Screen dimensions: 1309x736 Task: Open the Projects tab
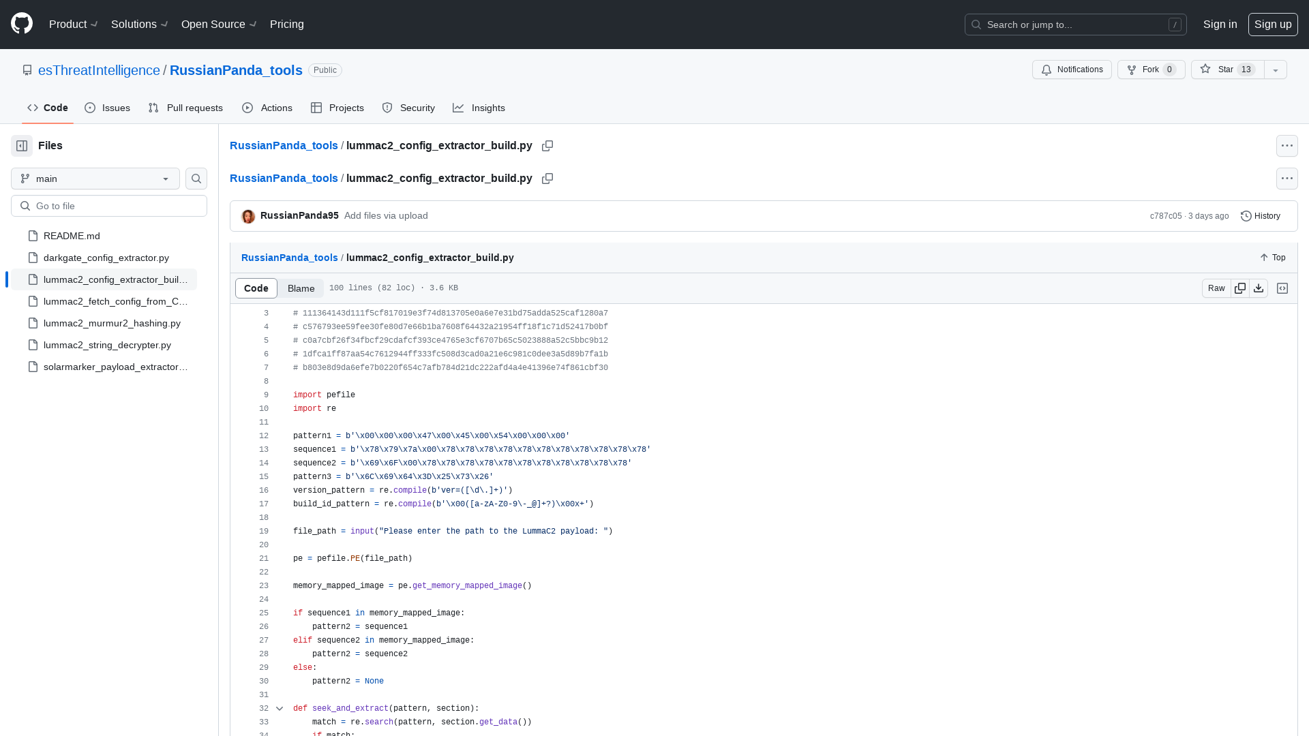coord(337,108)
